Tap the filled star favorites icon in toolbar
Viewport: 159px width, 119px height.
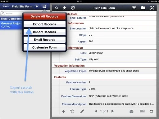64,8
